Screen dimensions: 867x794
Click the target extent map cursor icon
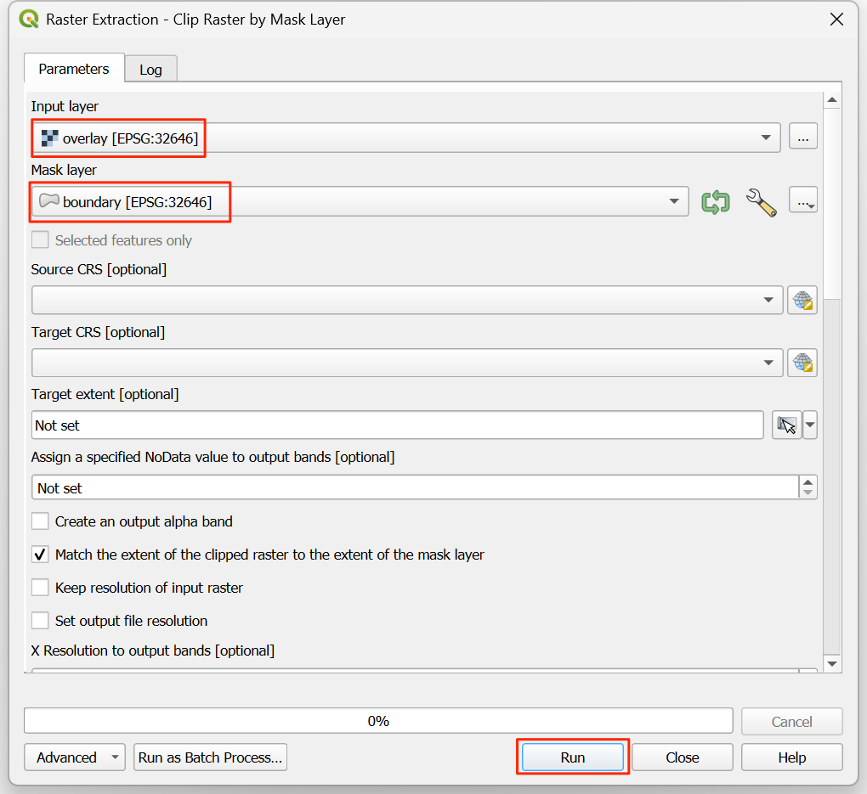(x=786, y=425)
